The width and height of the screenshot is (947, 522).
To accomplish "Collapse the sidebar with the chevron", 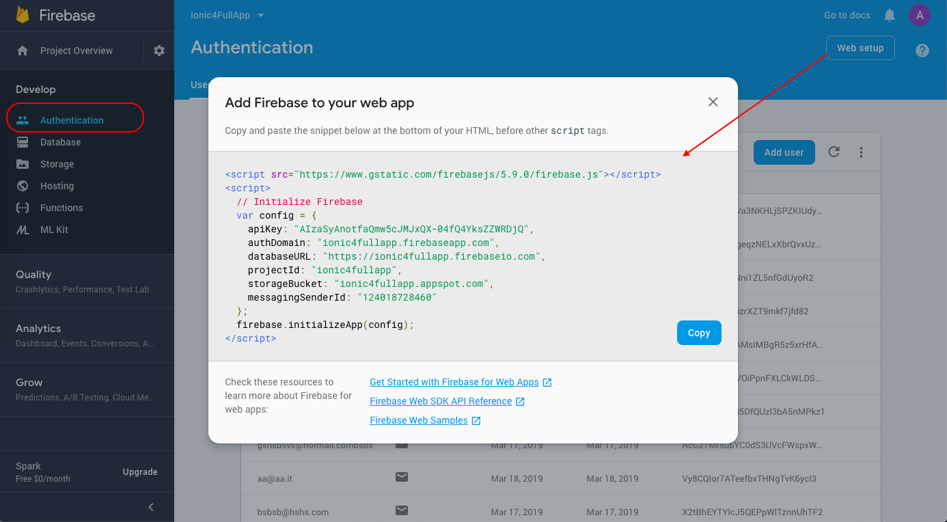I will click(x=151, y=506).
